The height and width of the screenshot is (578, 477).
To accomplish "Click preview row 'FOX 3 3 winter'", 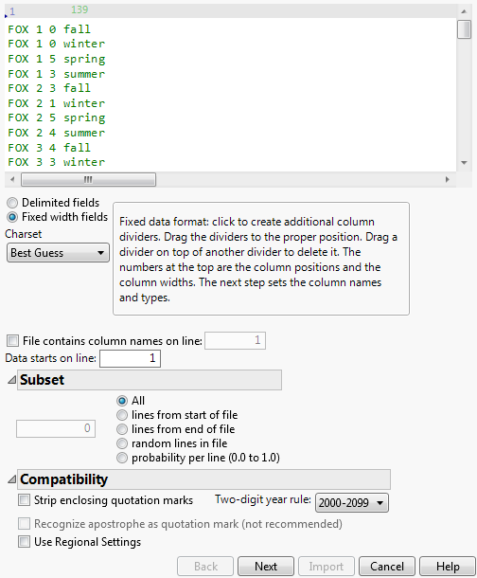I will pos(57,162).
